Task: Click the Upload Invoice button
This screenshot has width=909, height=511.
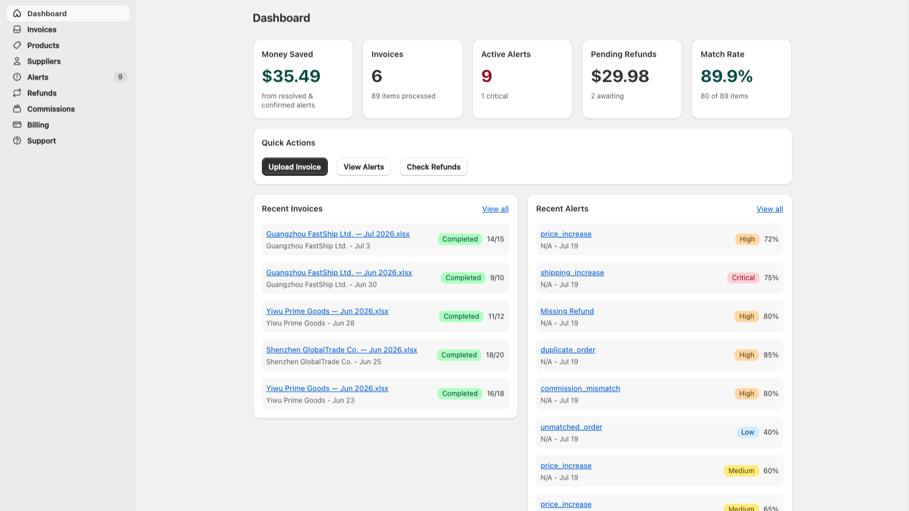Action: click(x=294, y=167)
